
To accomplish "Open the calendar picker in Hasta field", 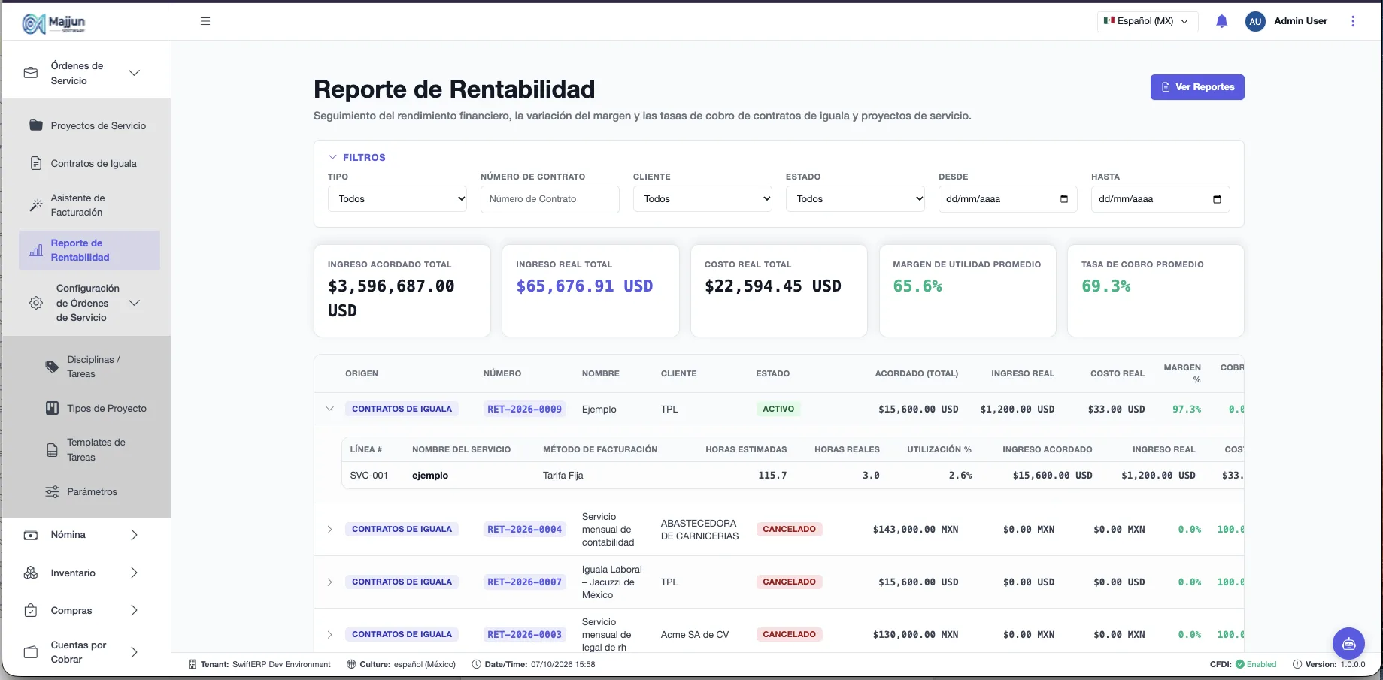I will [1217, 199].
